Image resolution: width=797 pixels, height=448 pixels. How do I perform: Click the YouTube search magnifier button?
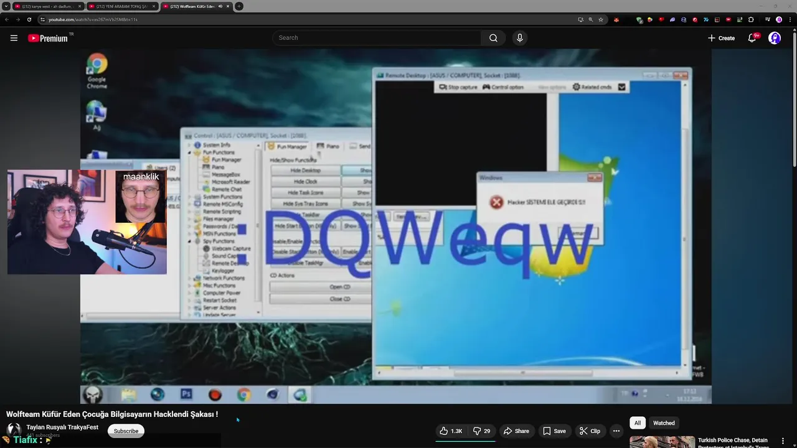pyautogui.click(x=493, y=38)
